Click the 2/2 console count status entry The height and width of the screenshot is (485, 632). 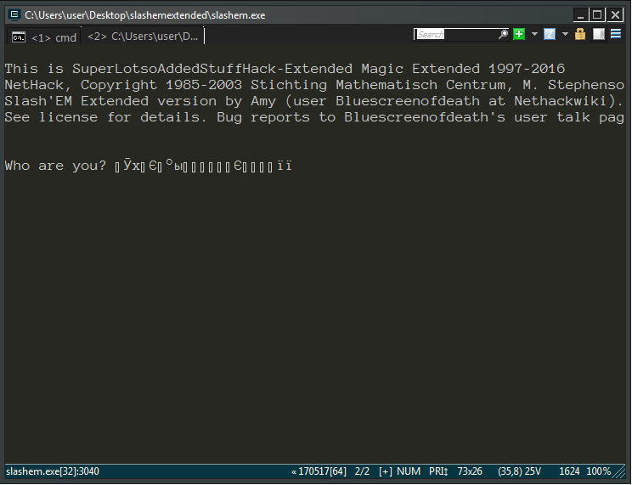(x=362, y=471)
